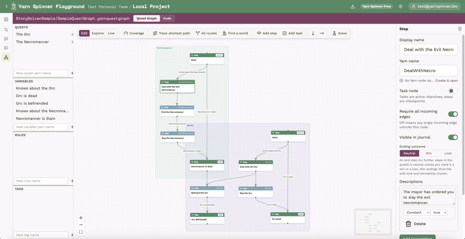Viewport: 465px width, 239px height.
Task: Switch to Live mode
Action: (111, 33)
